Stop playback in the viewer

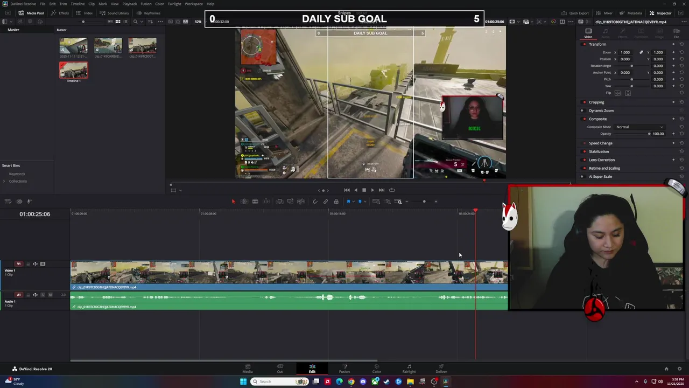(364, 190)
